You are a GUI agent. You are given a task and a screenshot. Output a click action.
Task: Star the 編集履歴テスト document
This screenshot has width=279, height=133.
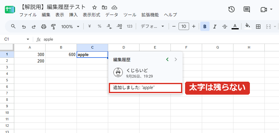(x=95, y=7)
